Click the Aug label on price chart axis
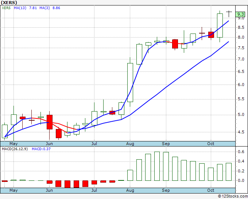This screenshot has width=248, height=199. 130,144
